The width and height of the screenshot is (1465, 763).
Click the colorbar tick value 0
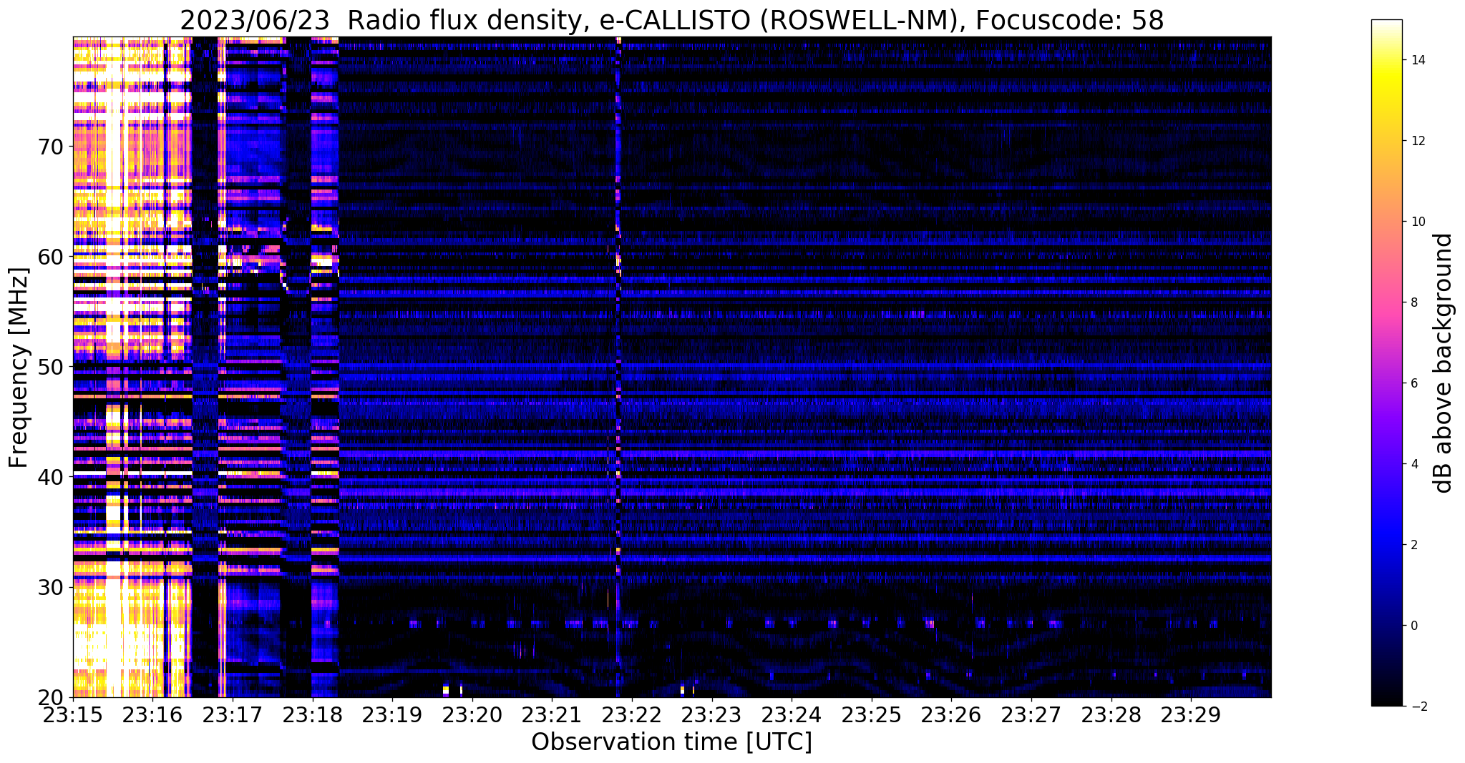tap(1414, 626)
